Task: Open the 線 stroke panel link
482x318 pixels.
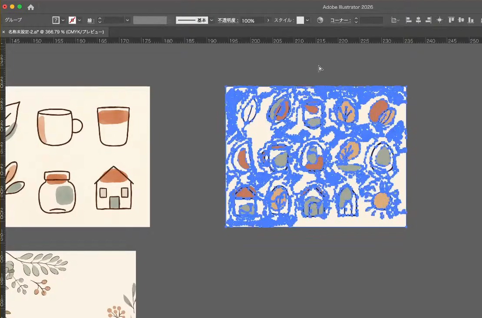Action: [x=91, y=20]
